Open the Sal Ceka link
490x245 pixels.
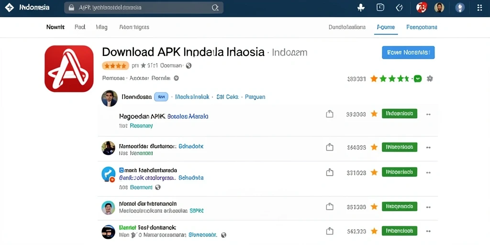(x=227, y=97)
